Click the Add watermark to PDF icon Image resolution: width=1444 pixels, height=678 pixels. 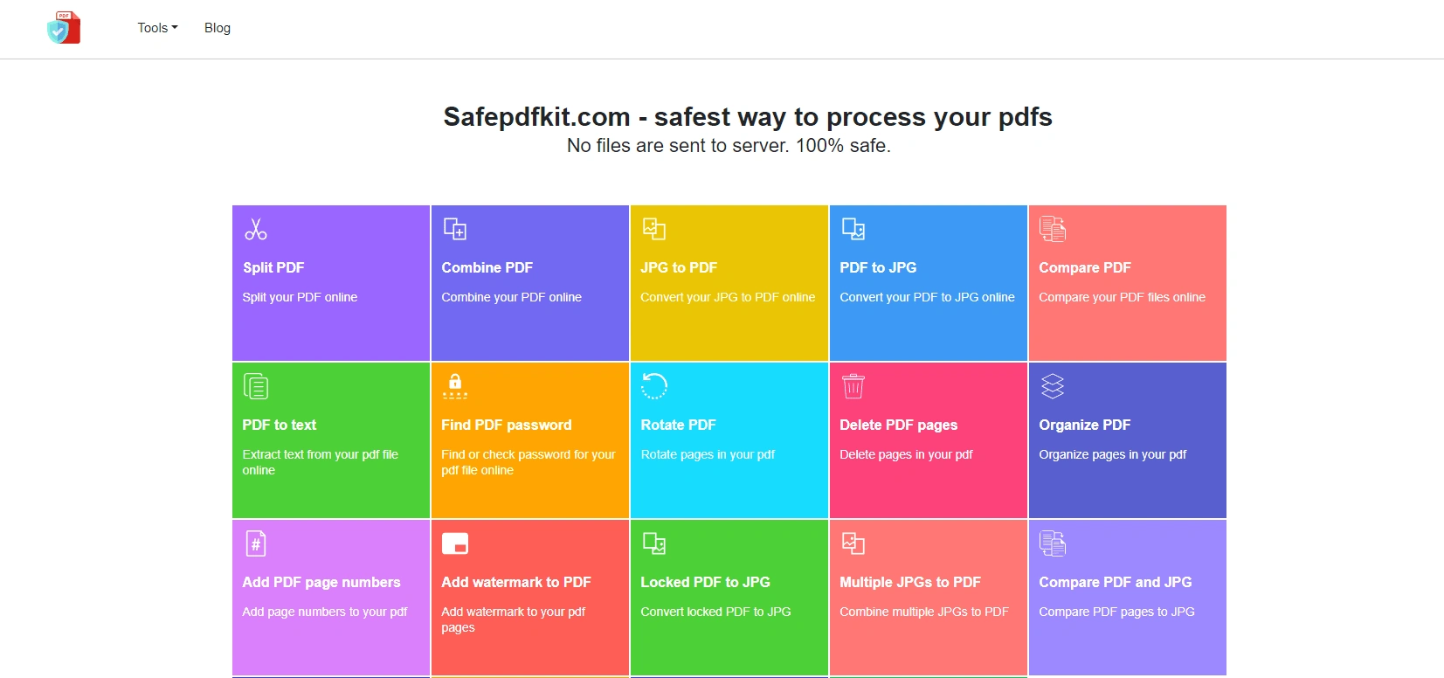(x=455, y=543)
